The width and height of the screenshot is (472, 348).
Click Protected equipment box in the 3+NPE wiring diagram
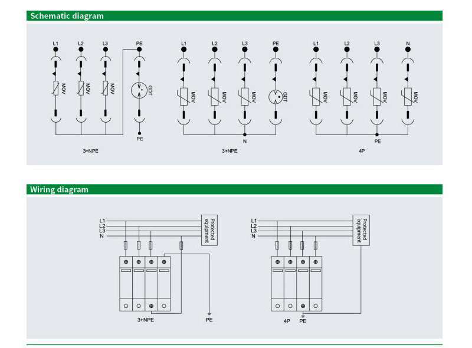point(208,229)
